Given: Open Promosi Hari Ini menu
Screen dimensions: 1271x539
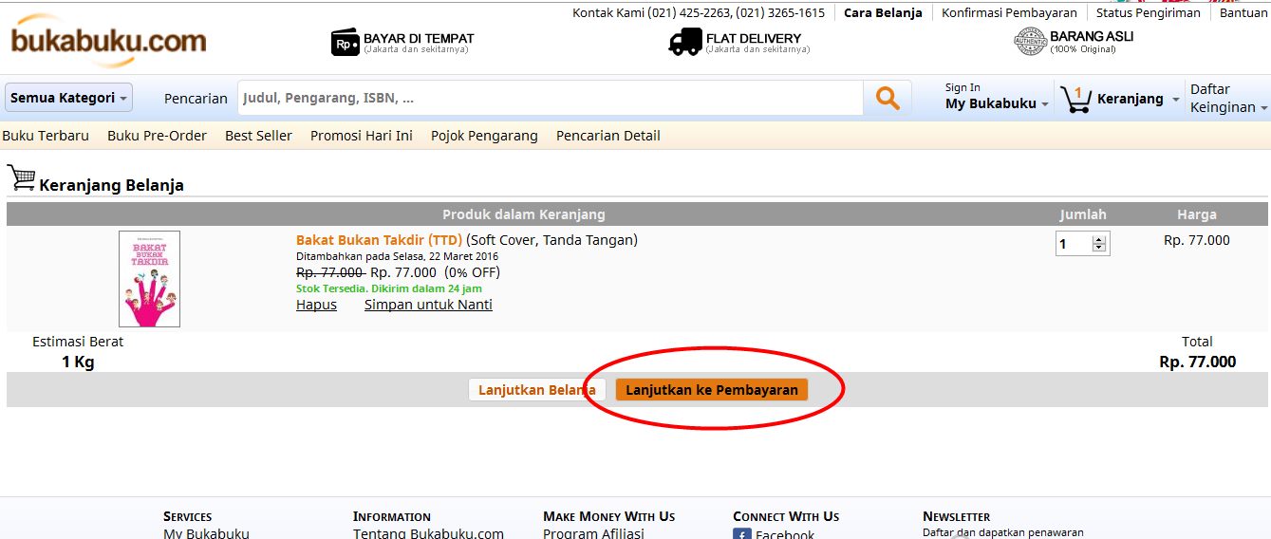Looking at the screenshot, I should (x=362, y=136).
